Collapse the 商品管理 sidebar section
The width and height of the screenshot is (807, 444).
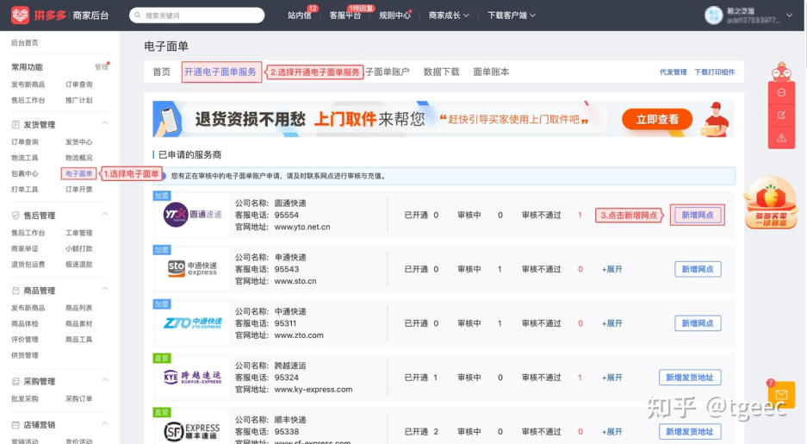click(105, 291)
